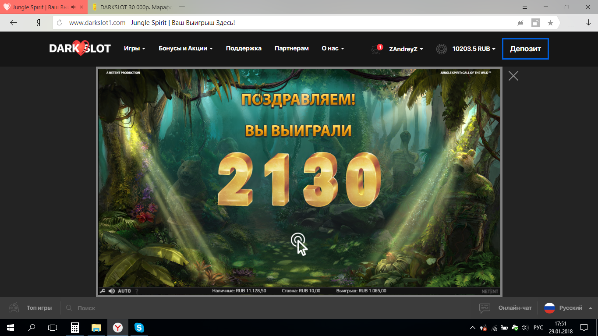598x336 pixels.
Task: Open Windows Action Center notifications
Action: click(x=584, y=327)
